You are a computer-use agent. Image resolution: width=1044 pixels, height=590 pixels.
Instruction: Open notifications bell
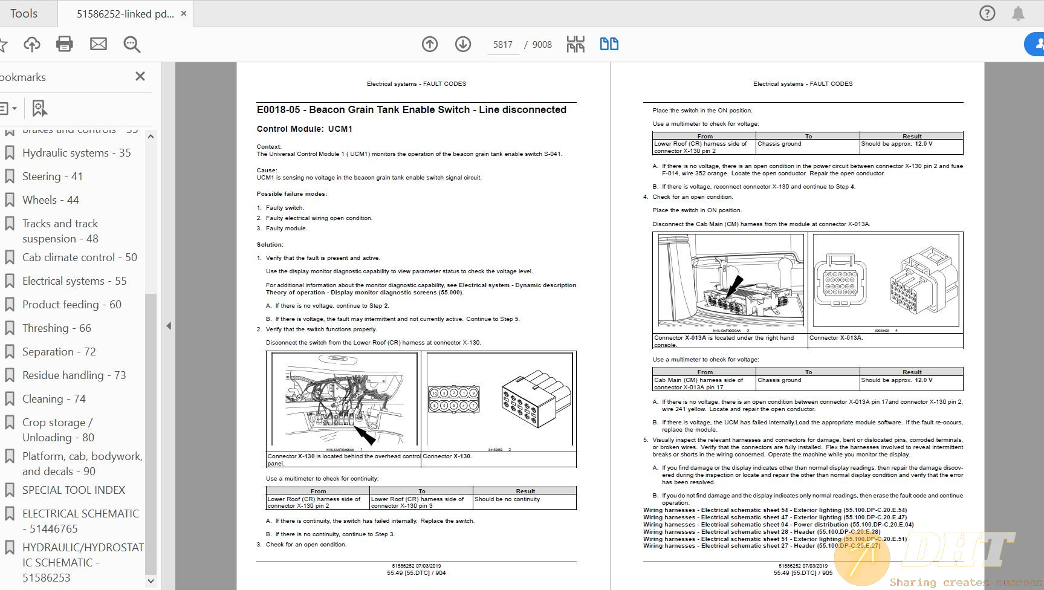click(1019, 13)
